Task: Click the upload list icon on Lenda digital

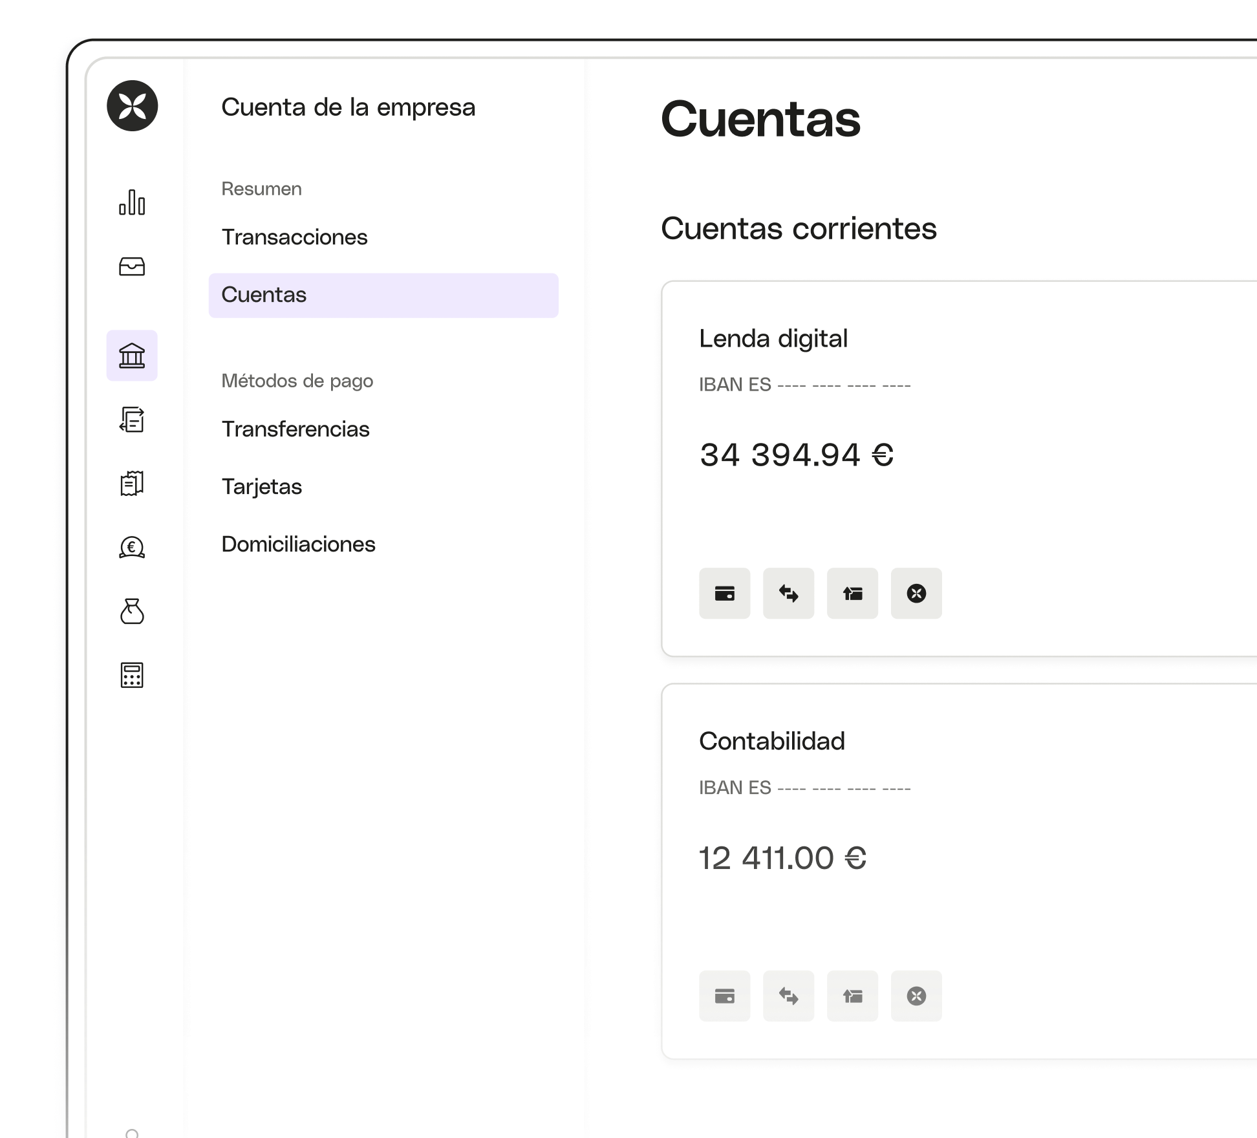Action: (853, 594)
